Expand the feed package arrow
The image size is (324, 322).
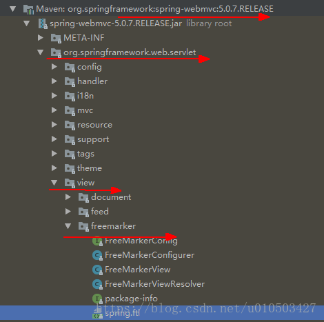[68, 212]
